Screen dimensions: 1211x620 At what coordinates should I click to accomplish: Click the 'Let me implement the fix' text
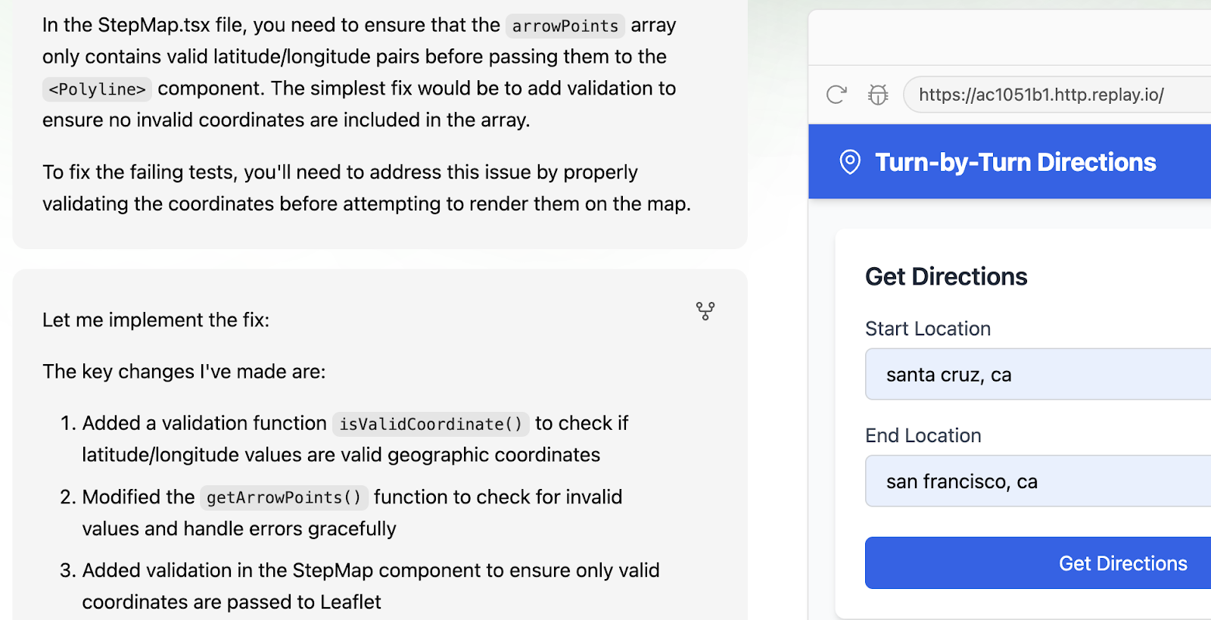click(x=156, y=320)
